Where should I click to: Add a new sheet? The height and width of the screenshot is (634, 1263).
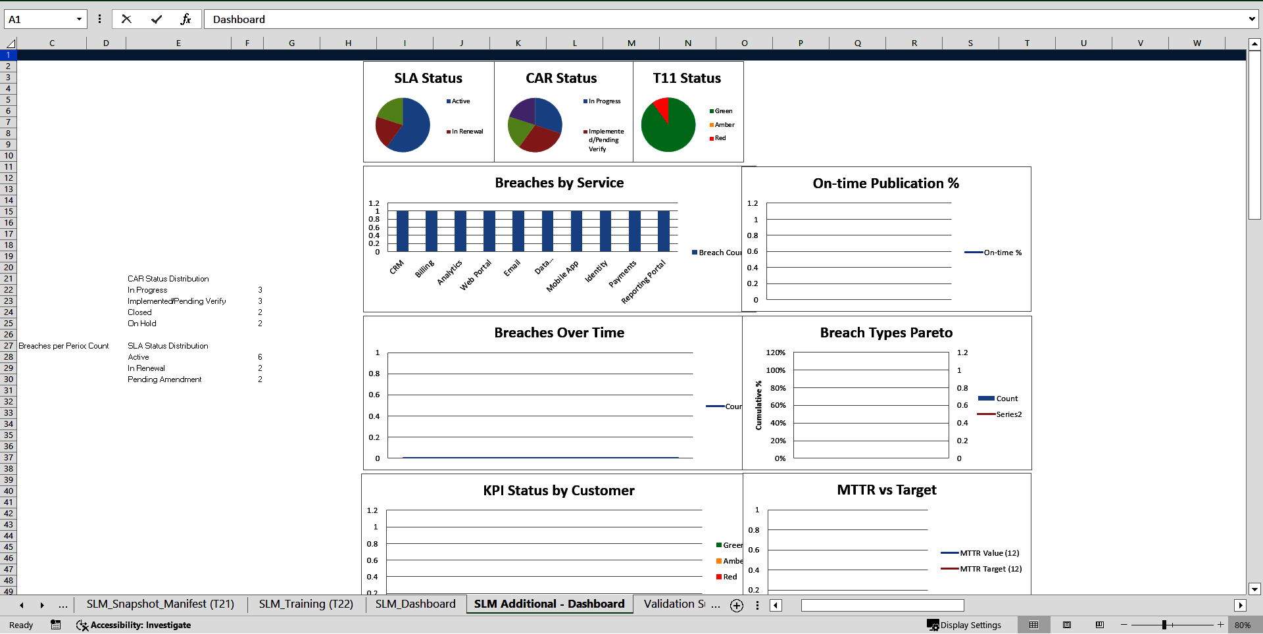pyautogui.click(x=737, y=606)
